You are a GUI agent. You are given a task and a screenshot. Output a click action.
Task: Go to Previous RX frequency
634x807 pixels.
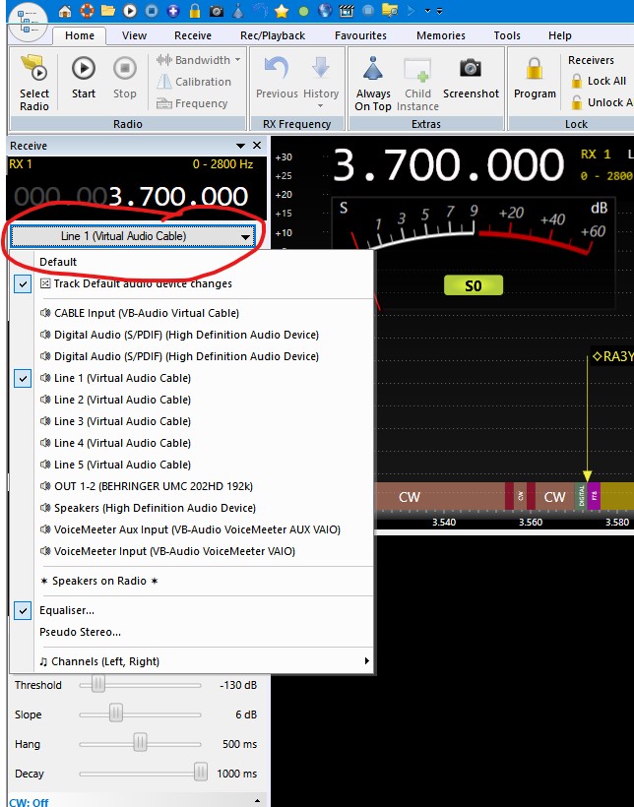pos(277,78)
